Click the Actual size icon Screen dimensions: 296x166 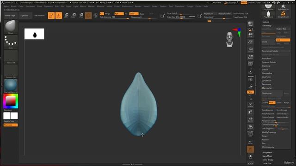(251, 50)
